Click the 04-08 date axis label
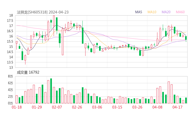Screen dimensions: 190x113 pyautogui.click(x=157, y=107)
